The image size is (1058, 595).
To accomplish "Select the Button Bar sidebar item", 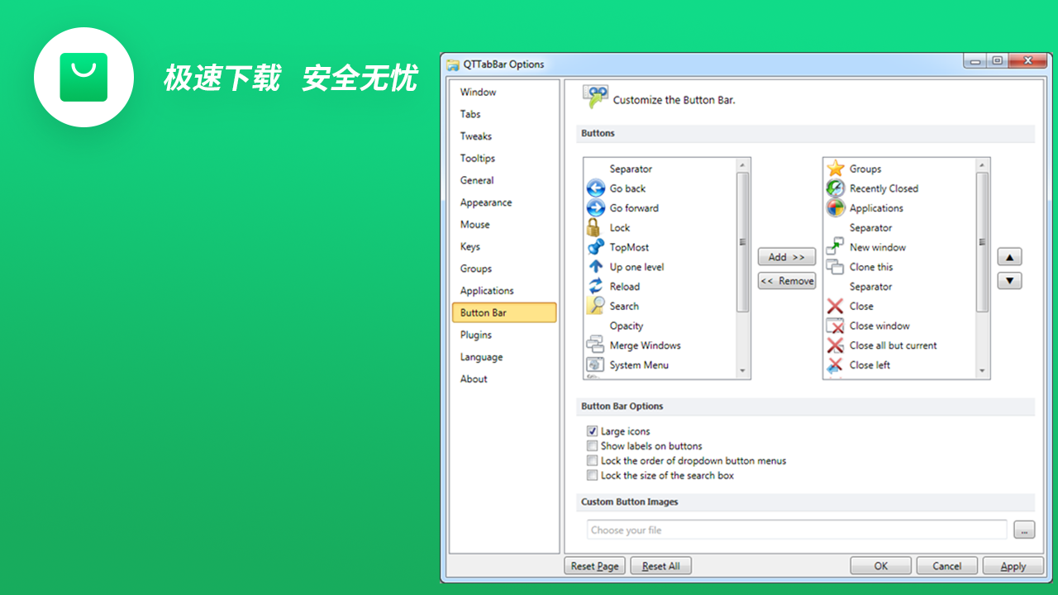I will click(504, 312).
